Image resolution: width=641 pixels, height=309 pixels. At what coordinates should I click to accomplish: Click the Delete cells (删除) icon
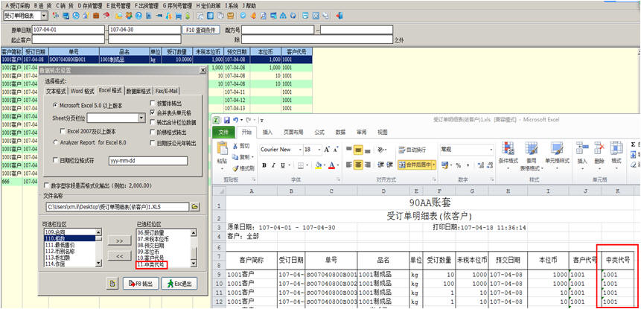click(x=599, y=150)
